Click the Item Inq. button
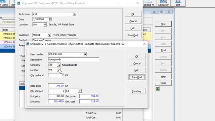The height and width of the screenshot is (121, 215). (x=137, y=91)
